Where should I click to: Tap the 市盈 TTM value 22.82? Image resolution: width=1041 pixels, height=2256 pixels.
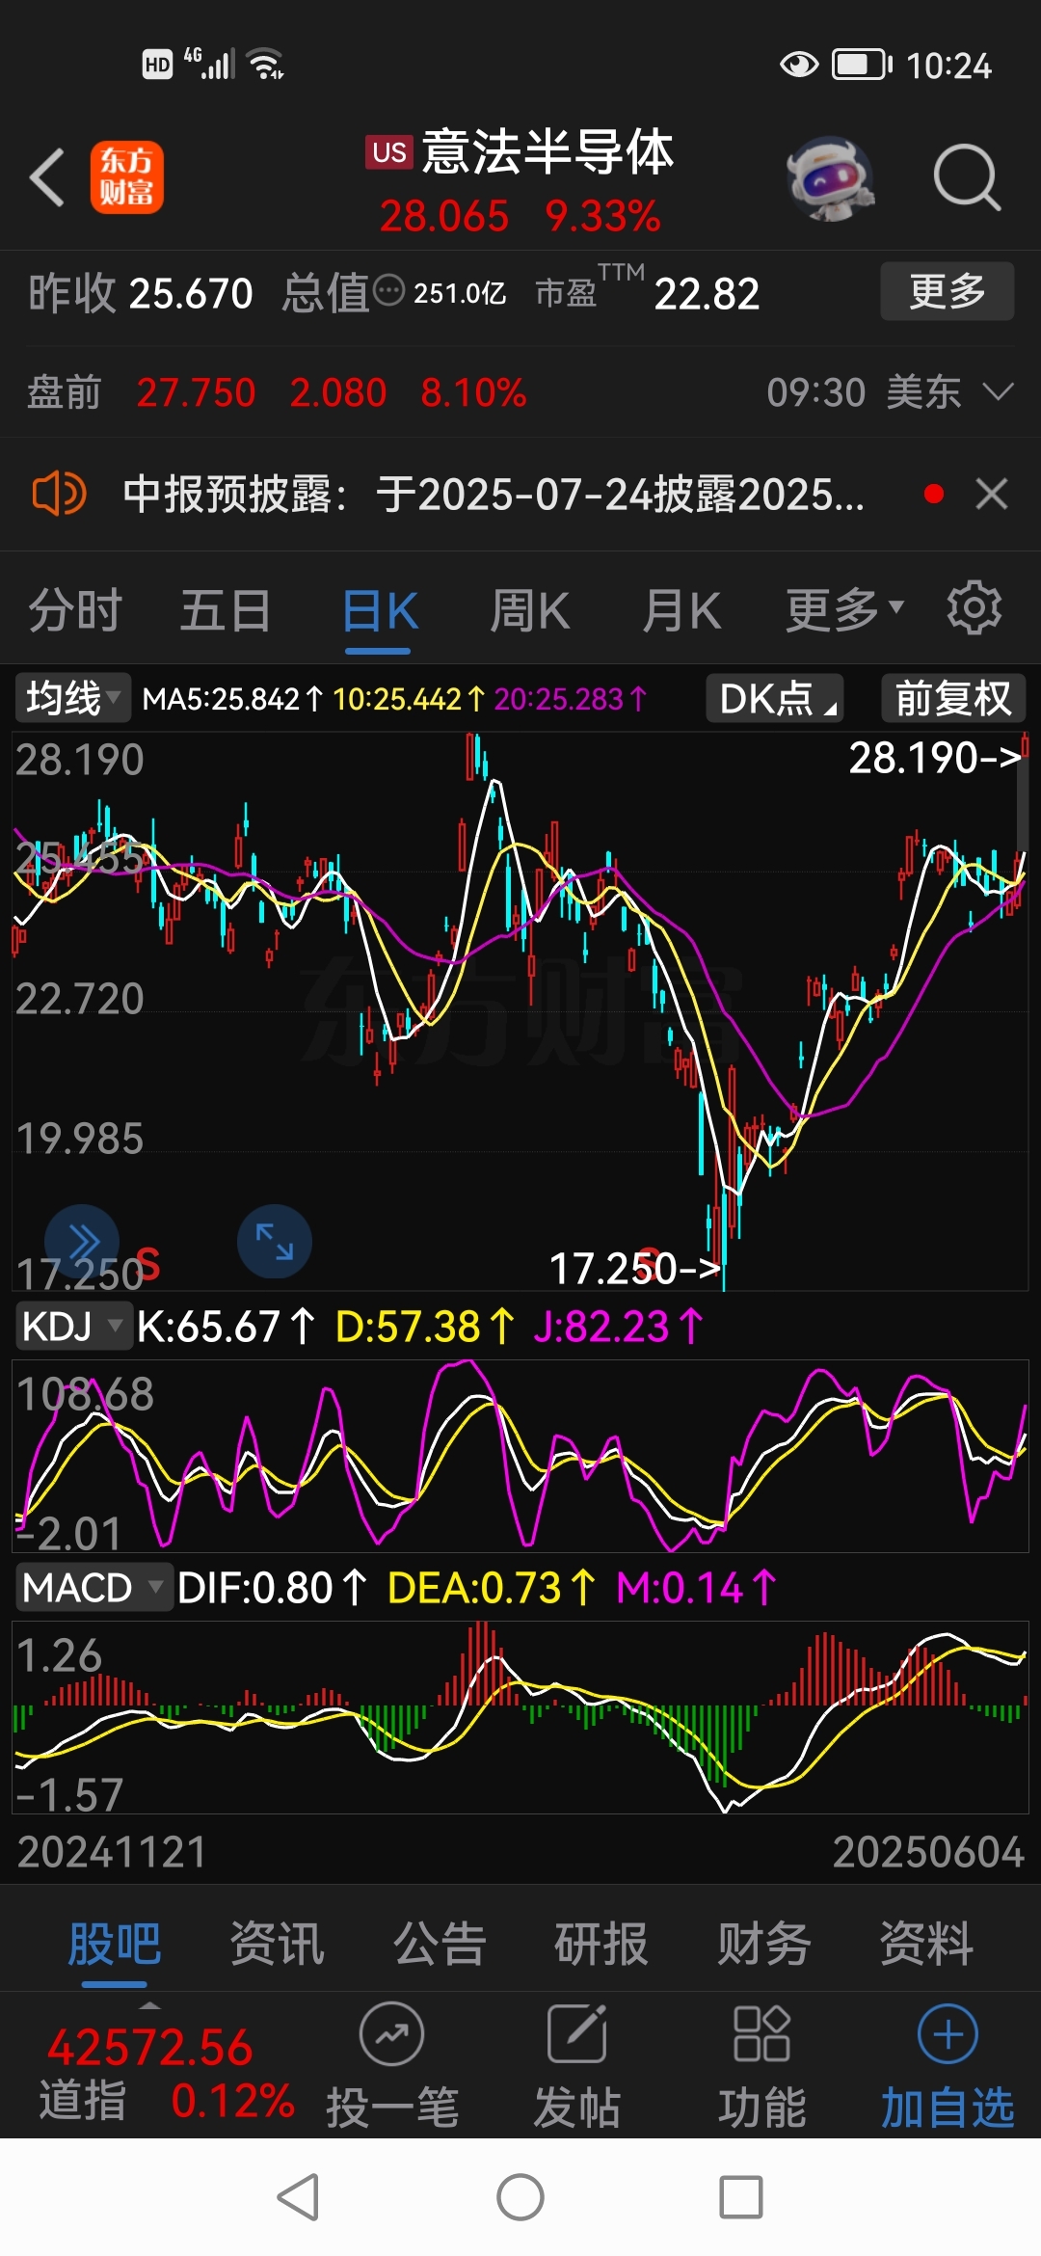(707, 293)
